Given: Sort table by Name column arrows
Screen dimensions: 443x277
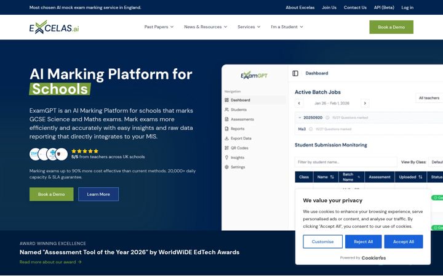Looking at the screenshot, I should (332, 177).
